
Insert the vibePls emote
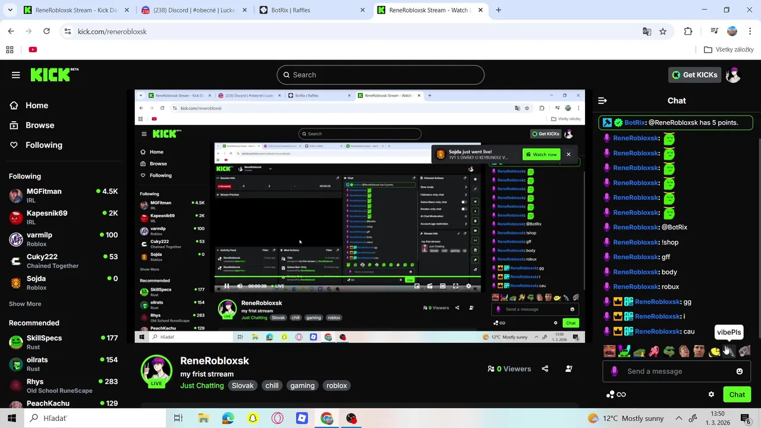click(729, 351)
